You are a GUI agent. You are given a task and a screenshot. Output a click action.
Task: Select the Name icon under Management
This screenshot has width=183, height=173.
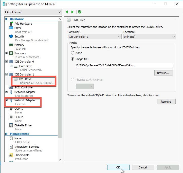(x=11, y=138)
